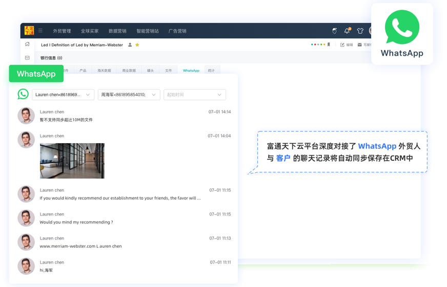Switch to the 统计 tab
Screen dimensions: 447x287
click(211, 71)
